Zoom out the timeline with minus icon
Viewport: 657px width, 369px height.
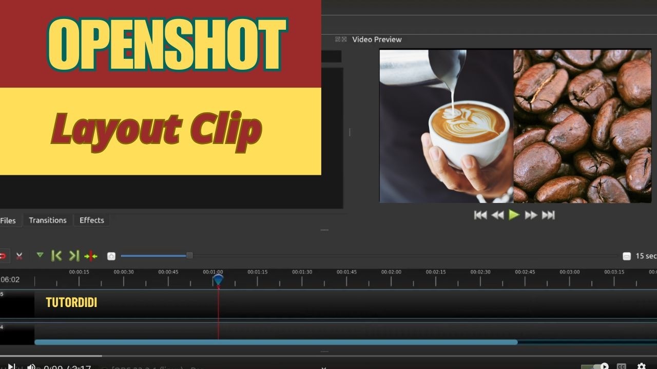click(x=626, y=256)
